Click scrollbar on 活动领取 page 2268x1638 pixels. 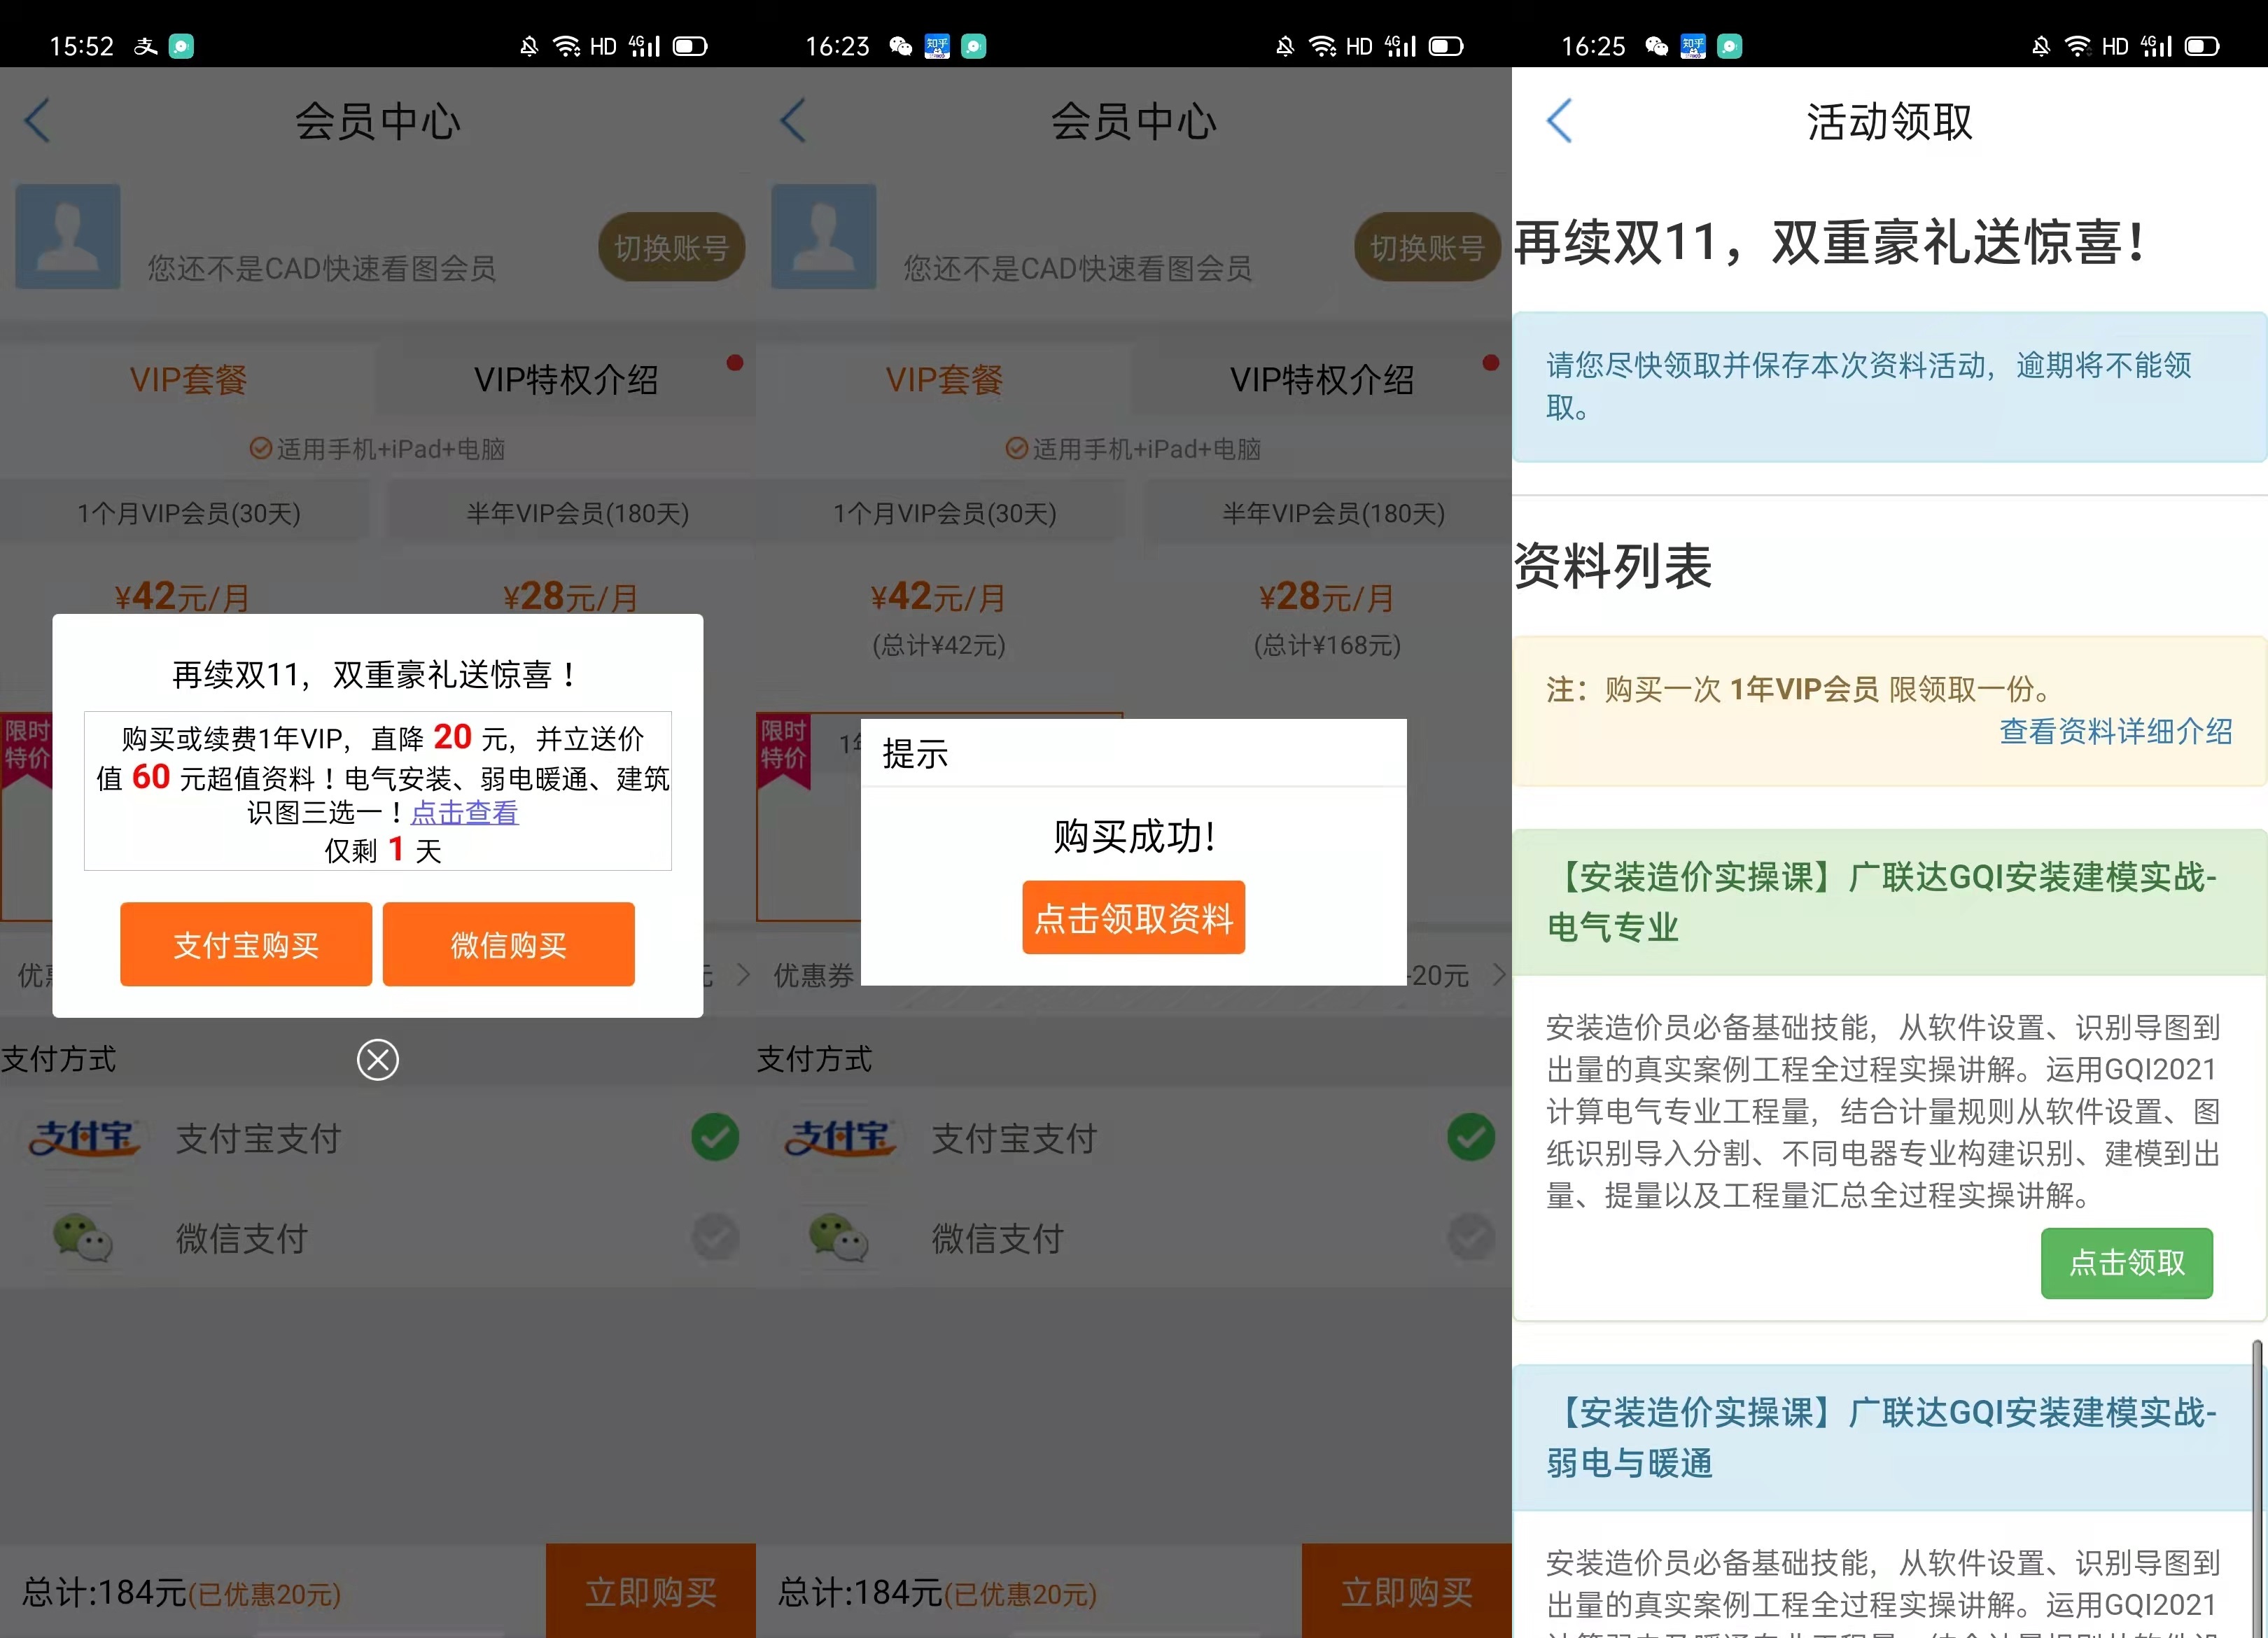click(2257, 1488)
